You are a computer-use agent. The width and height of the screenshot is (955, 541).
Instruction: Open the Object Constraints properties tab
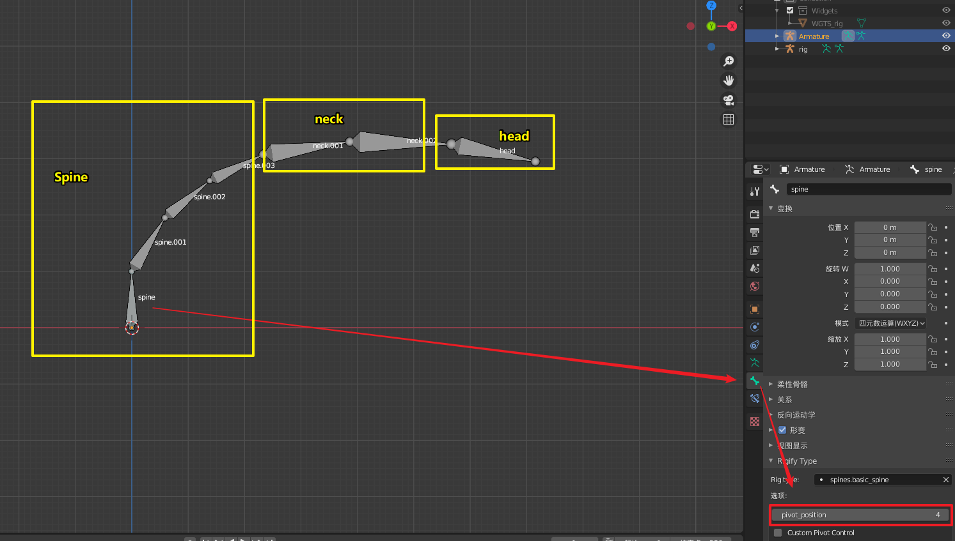point(755,344)
